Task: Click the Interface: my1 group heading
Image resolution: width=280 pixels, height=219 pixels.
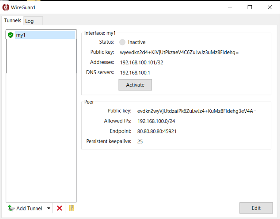Action: click(x=100, y=33)
